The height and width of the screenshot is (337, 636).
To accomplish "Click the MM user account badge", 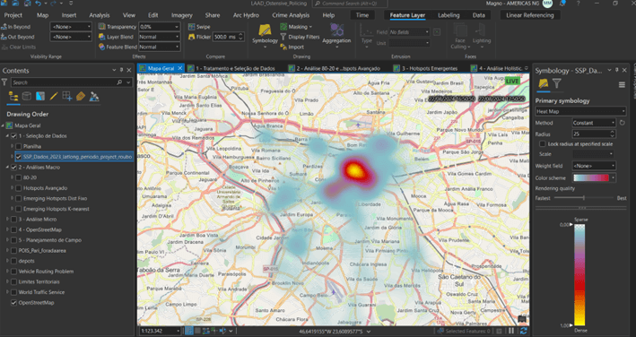I will [547, 4].
